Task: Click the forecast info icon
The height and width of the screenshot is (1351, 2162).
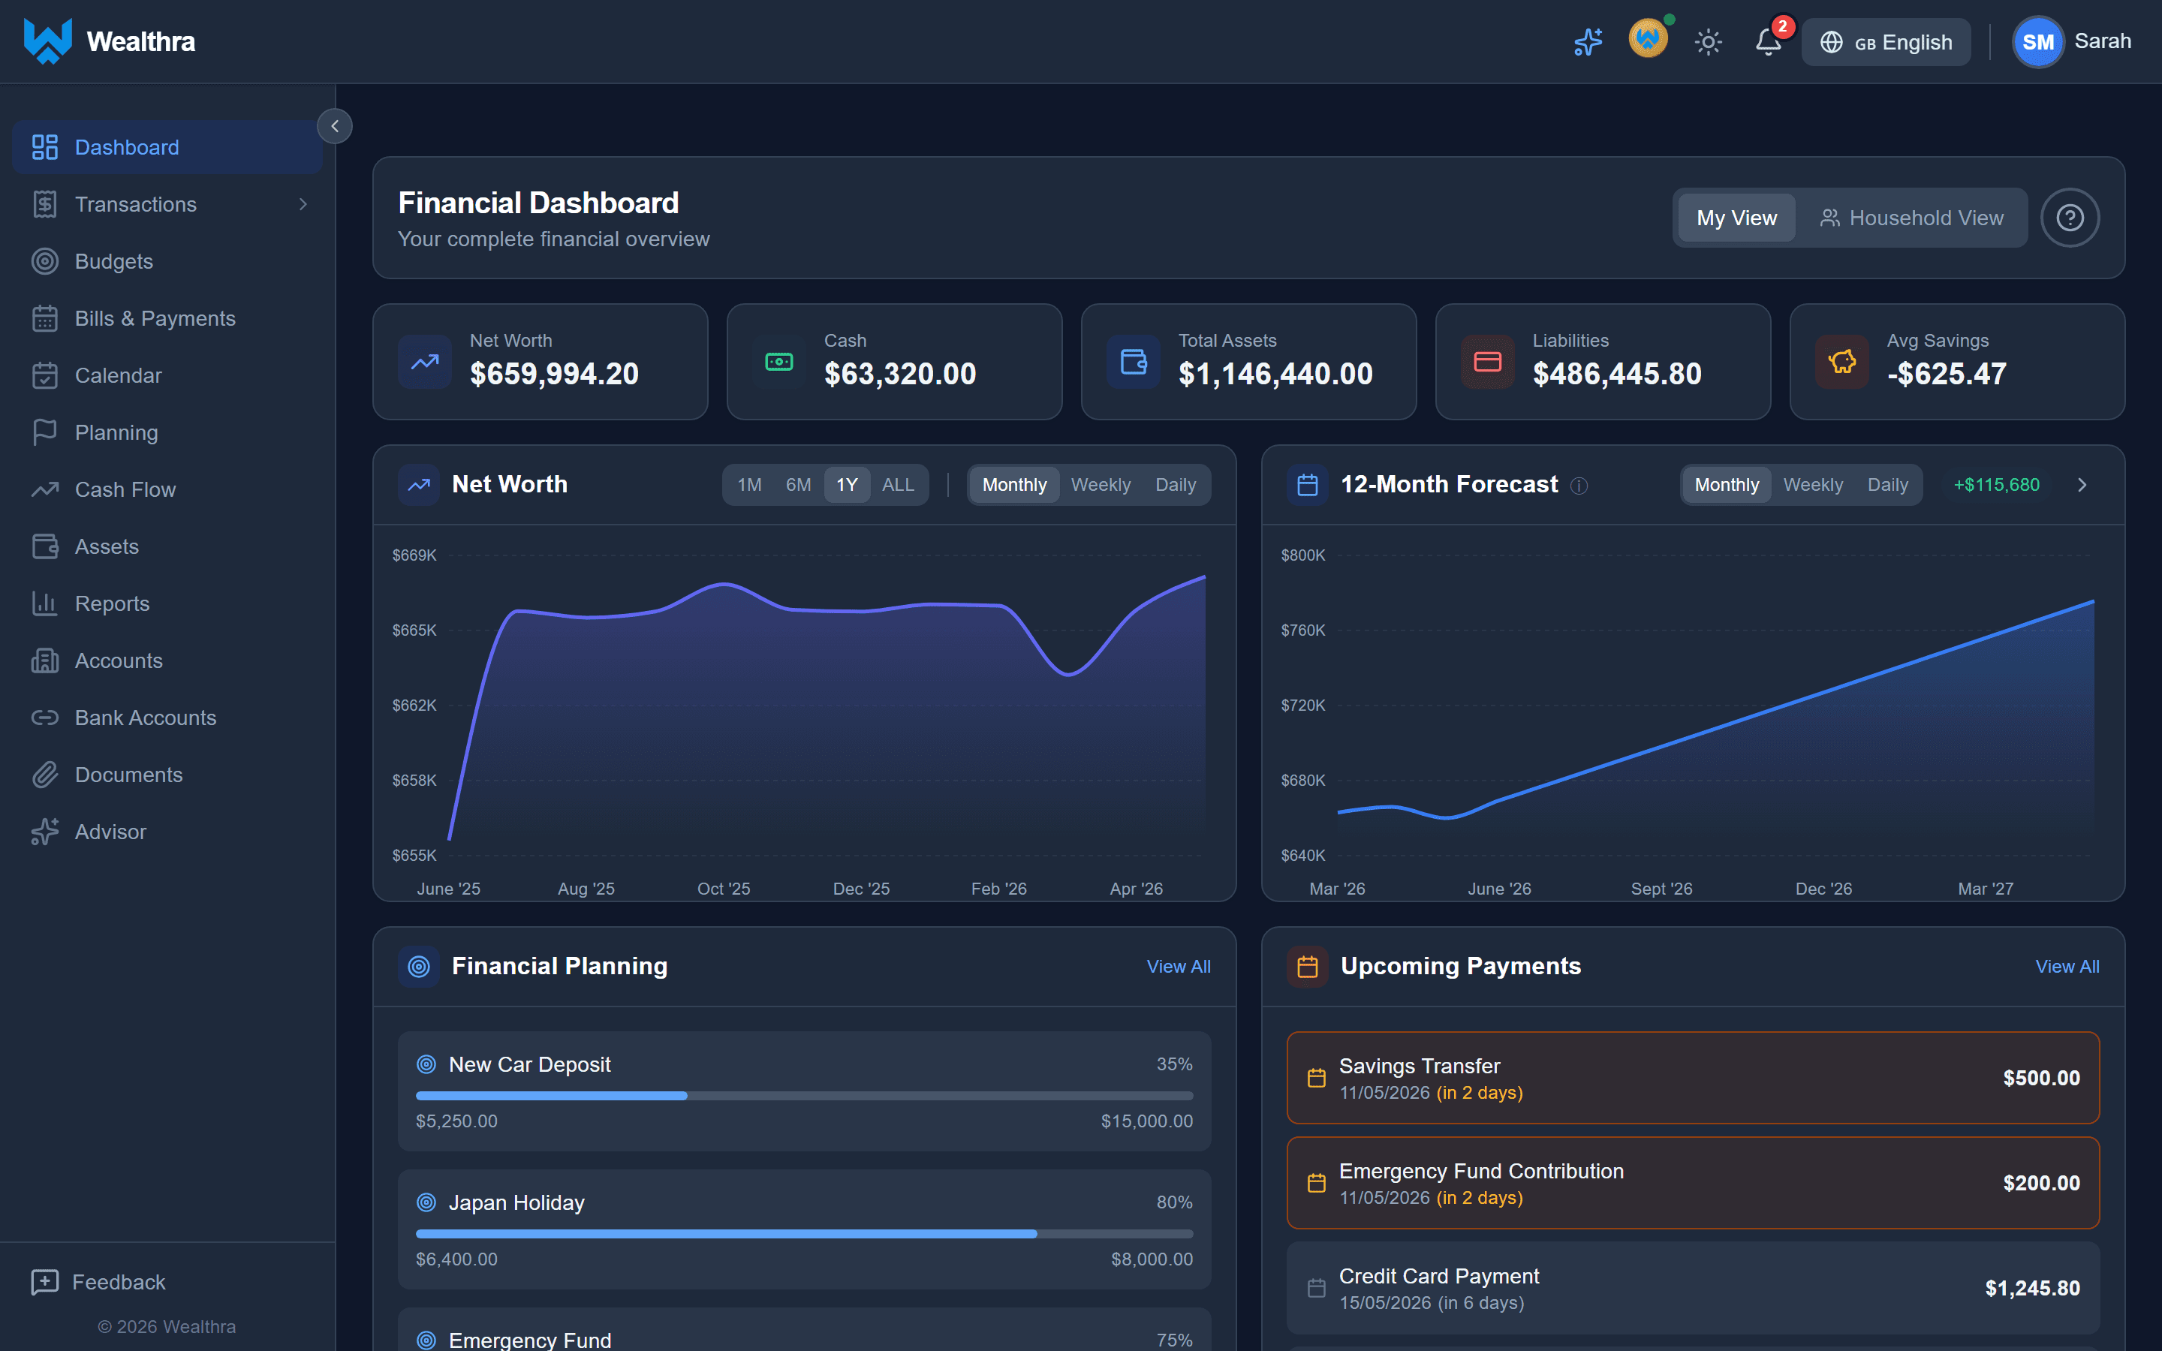Action: (1579, 486)
